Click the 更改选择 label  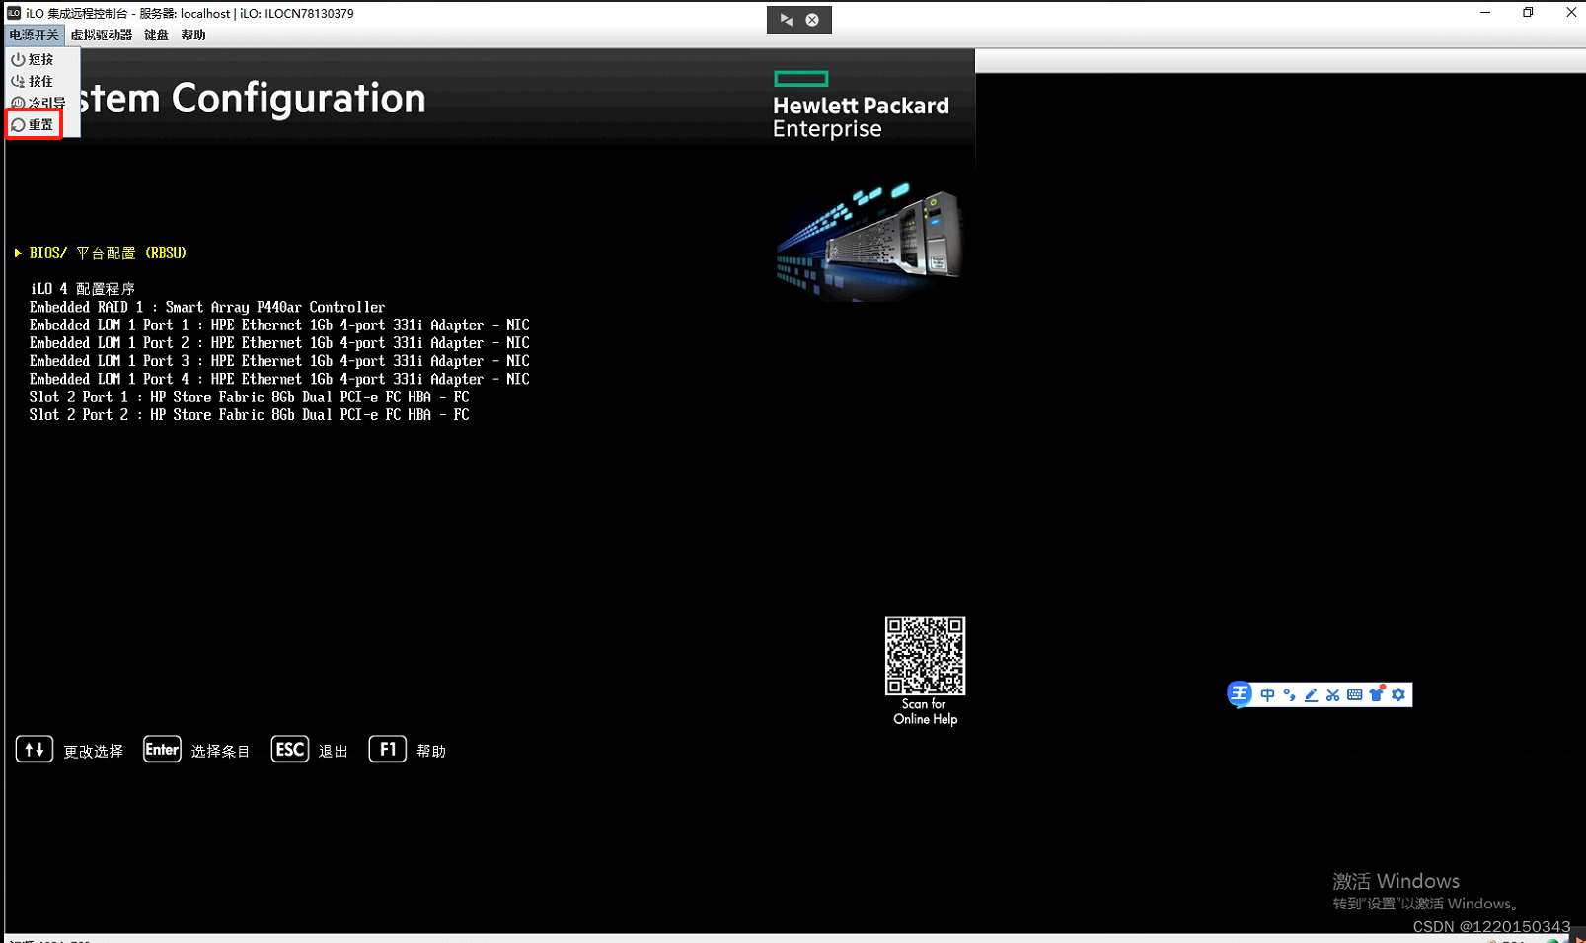[94, 752]
